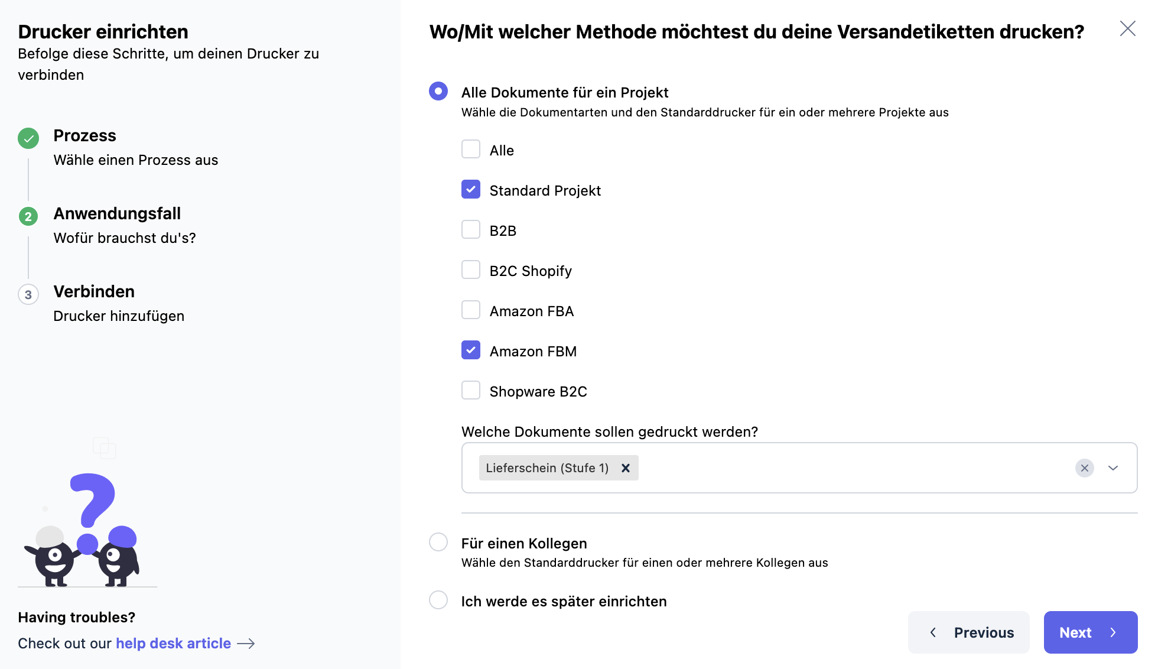Image resolution: width=1158 pixels, height=669 pixels.
Task: Click the Next button
Action: 1090,632
